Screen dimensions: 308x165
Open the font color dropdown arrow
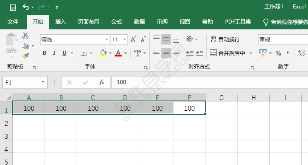tap(126, 53)
